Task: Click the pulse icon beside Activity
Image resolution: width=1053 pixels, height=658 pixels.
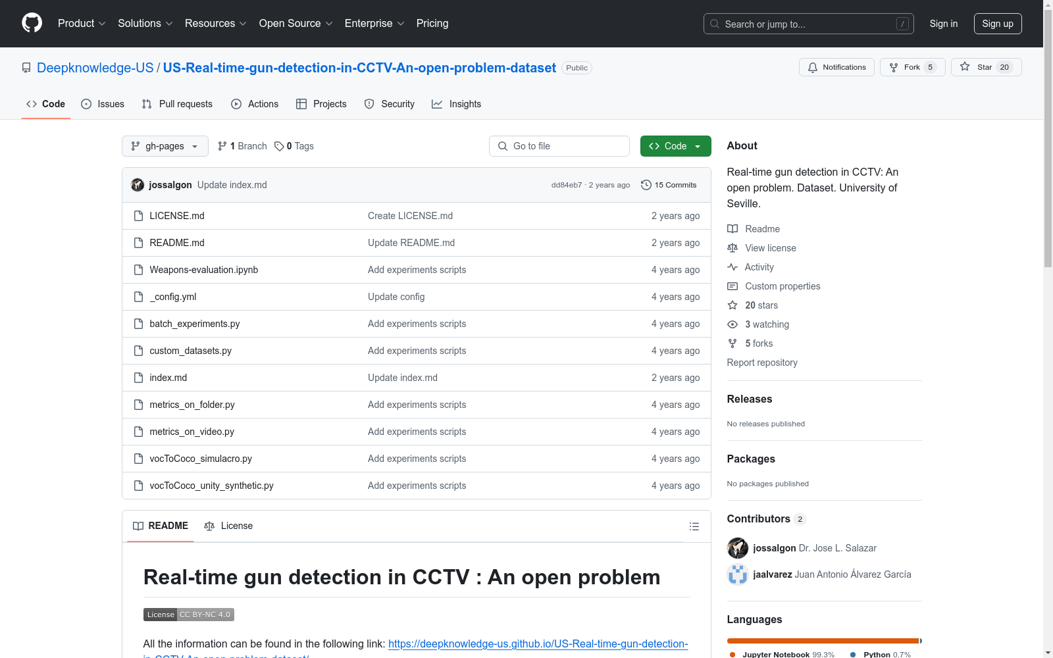Action: (732, 267)
